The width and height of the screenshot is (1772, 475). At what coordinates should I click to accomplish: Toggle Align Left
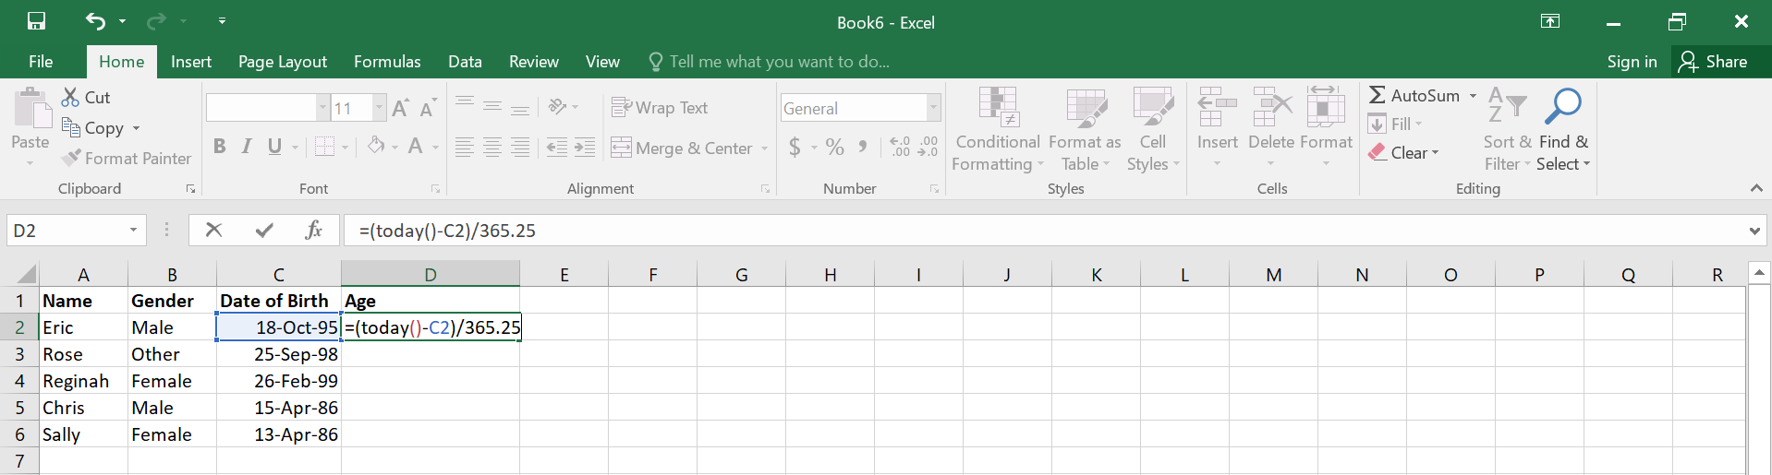click(465, 147)
